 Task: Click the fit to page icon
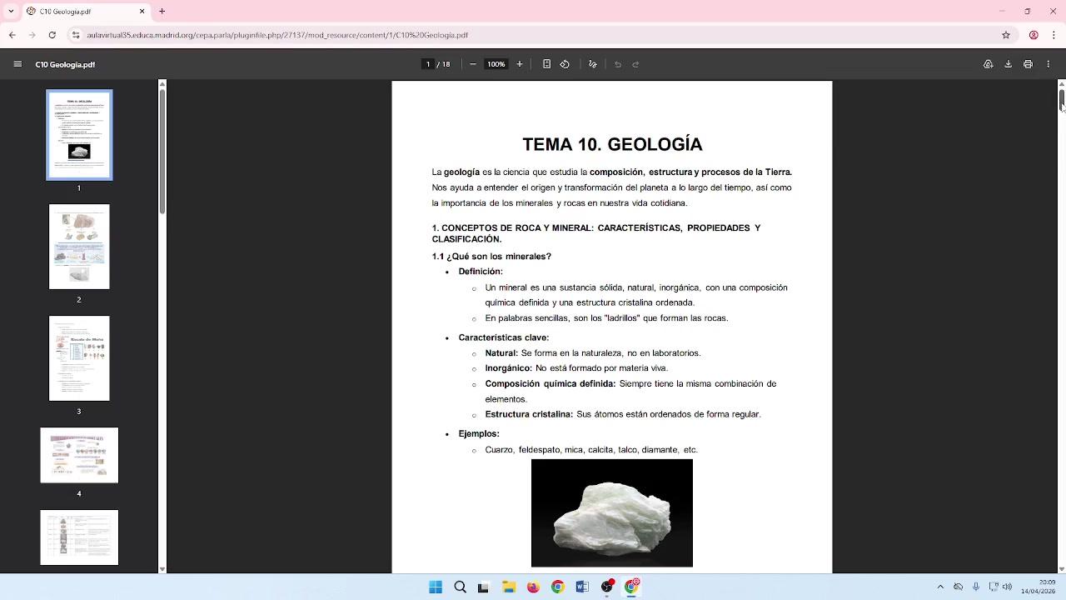[x=546, y=64]
